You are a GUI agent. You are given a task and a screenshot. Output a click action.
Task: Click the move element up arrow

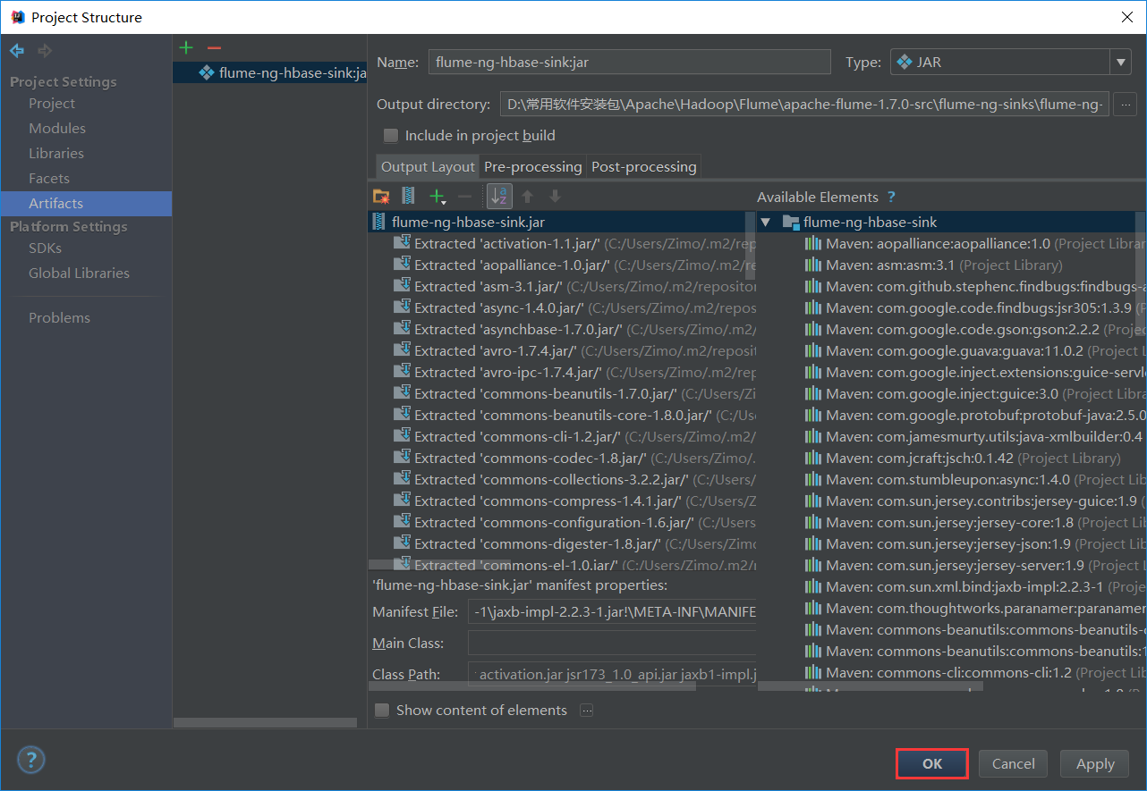(527, 196)
